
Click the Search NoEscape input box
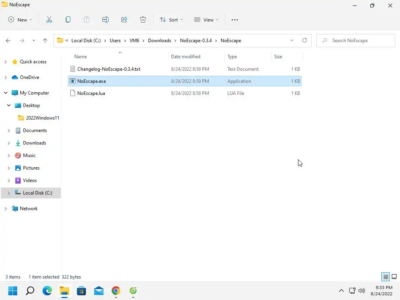click(355, 40)
